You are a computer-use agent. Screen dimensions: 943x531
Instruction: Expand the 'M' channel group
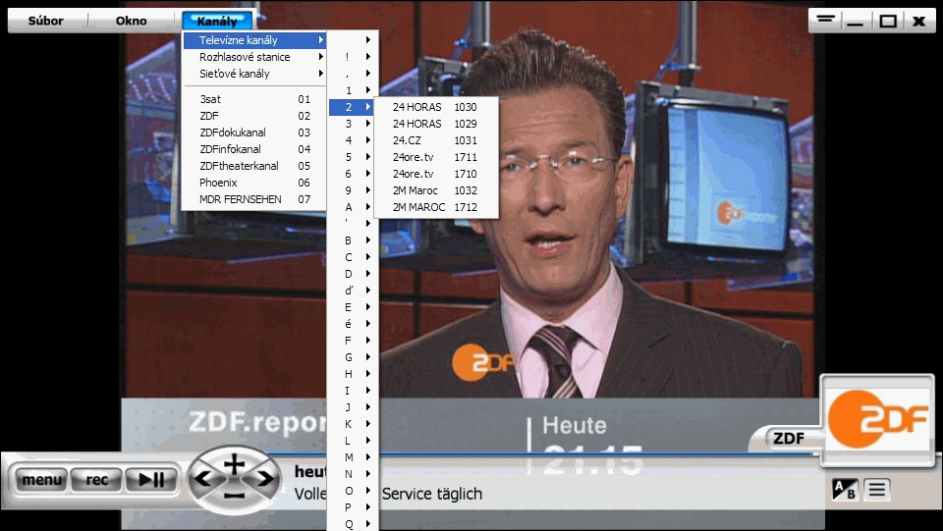pos(353,457)
